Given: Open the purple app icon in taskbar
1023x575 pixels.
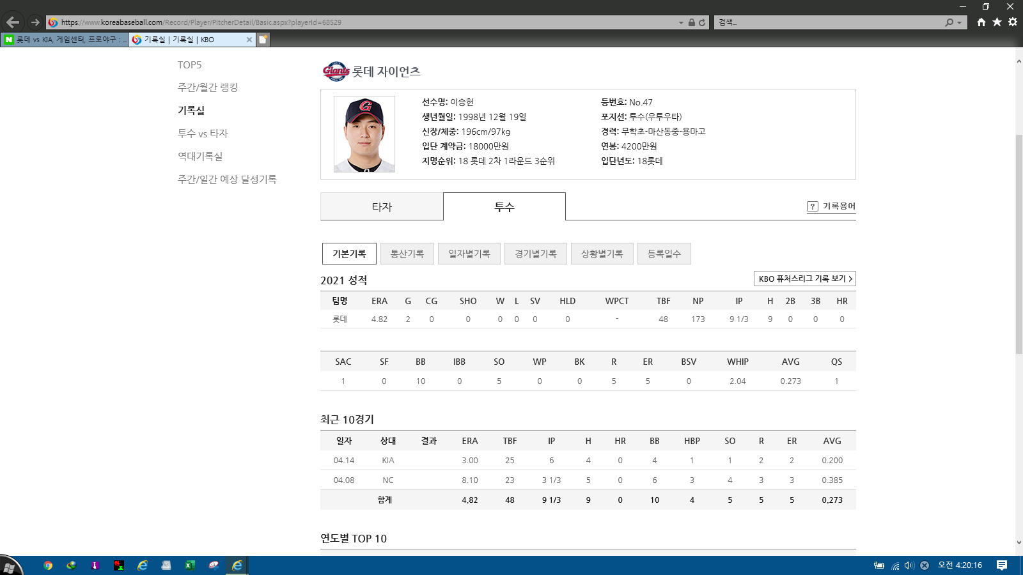Looking at the screenshot, I should tap(95, 565).
